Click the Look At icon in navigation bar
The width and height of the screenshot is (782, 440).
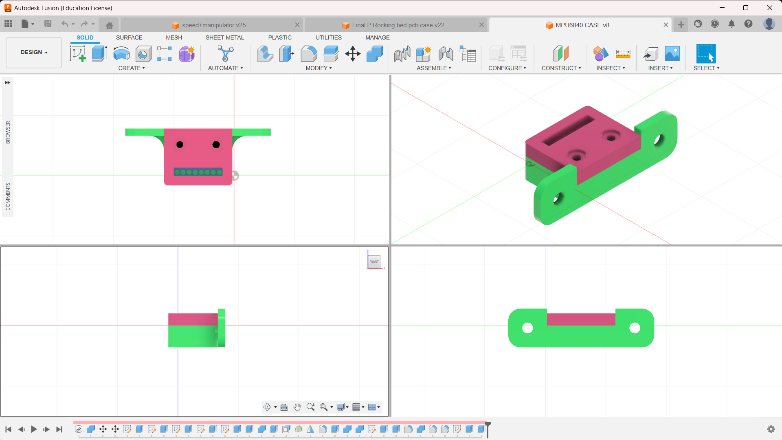284,407
